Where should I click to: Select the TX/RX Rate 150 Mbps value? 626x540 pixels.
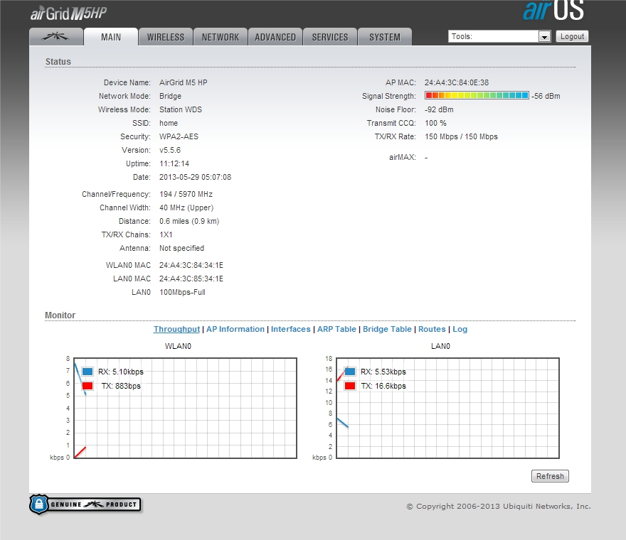tap(461, 137)
